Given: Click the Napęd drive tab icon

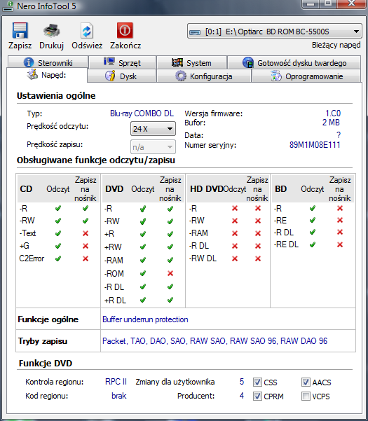Looking at the screenshot, I should (32, 74).
